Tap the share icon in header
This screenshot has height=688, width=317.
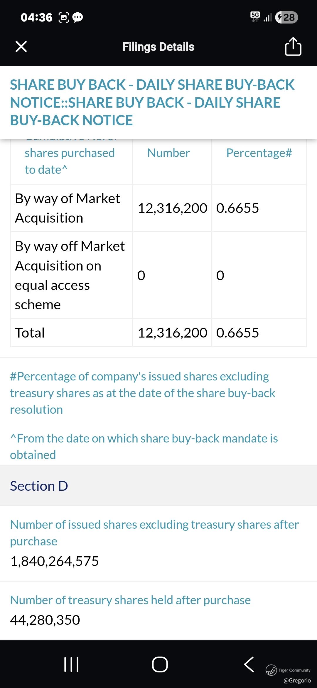click(293, 46)
